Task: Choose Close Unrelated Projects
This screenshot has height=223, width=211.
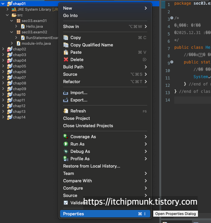Action: tap(105, 126)
